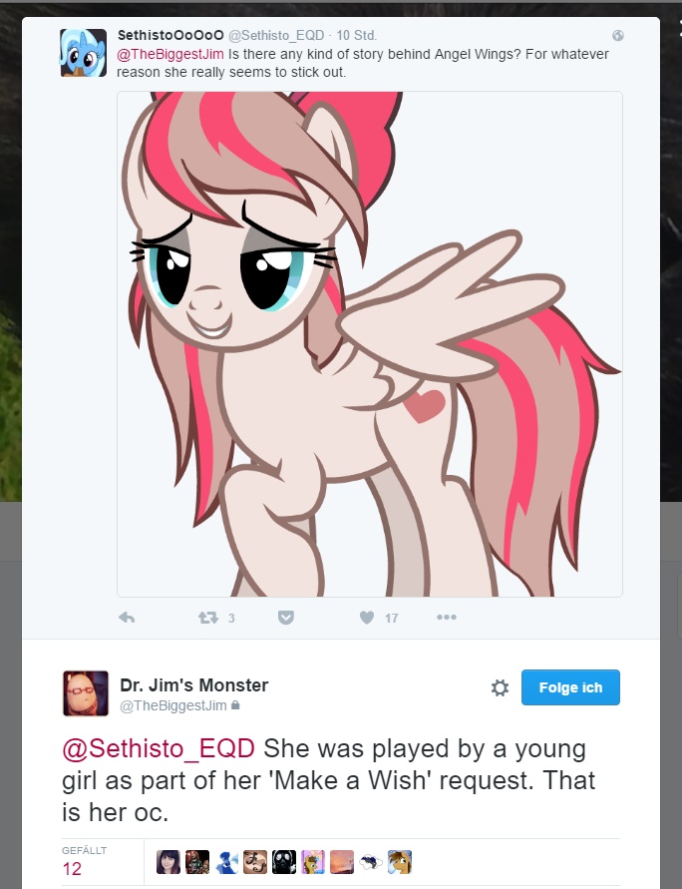Click the SethistoOoOoO display name
This screenshot has height=889, width=682.
tap(170, 35)
